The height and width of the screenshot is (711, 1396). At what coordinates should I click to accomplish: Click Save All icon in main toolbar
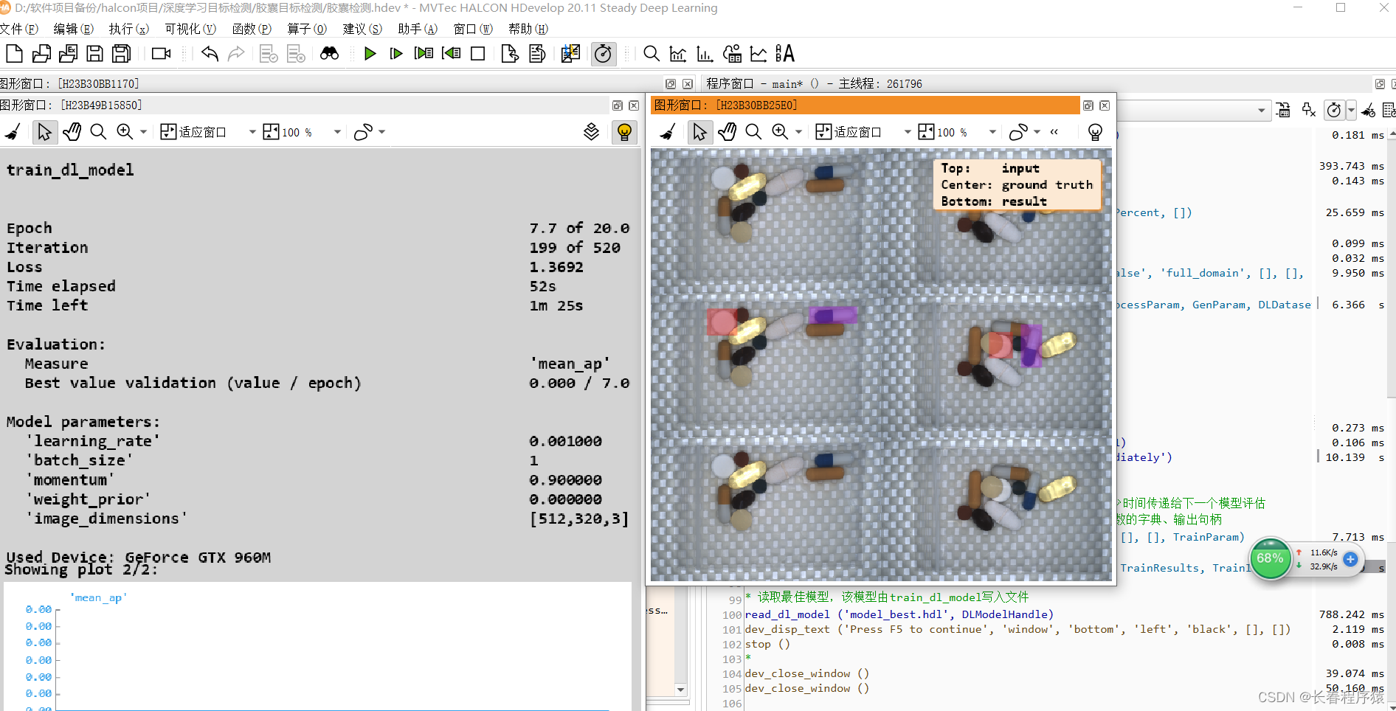(121, 54)
